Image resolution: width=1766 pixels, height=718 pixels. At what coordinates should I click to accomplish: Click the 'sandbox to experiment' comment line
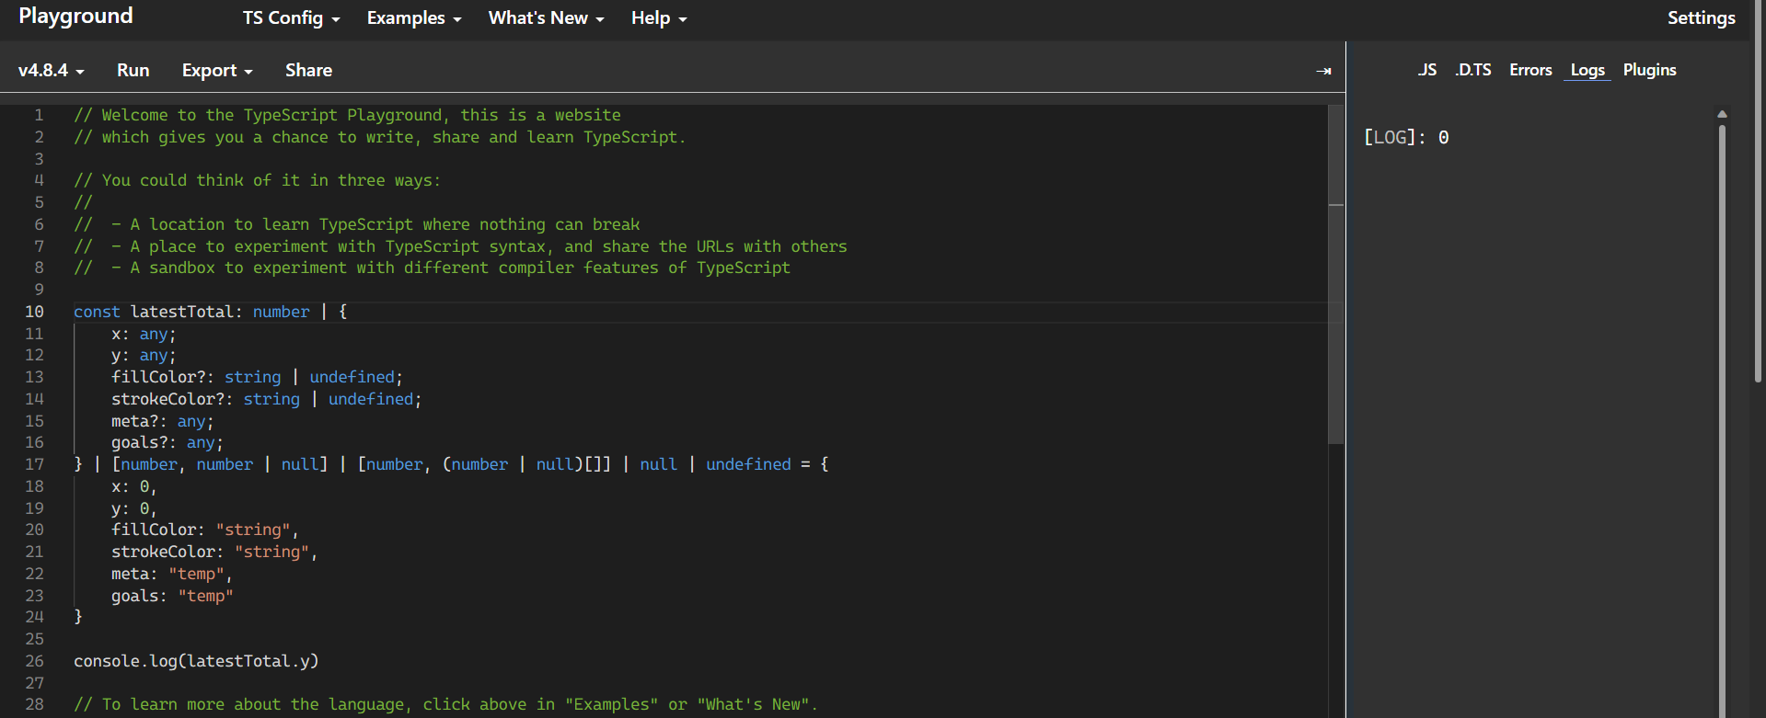(x=432, y=268)
